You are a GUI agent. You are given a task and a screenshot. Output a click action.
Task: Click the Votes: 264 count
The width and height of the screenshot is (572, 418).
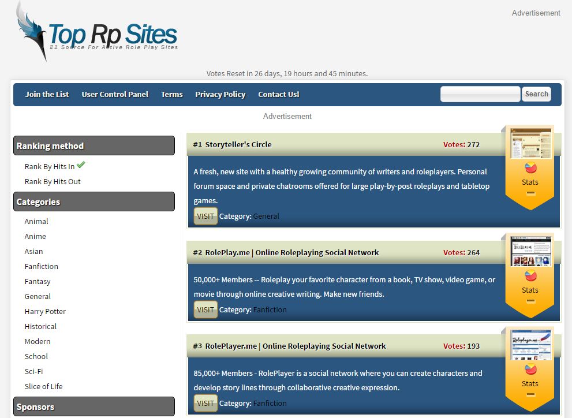coord(461,252)
